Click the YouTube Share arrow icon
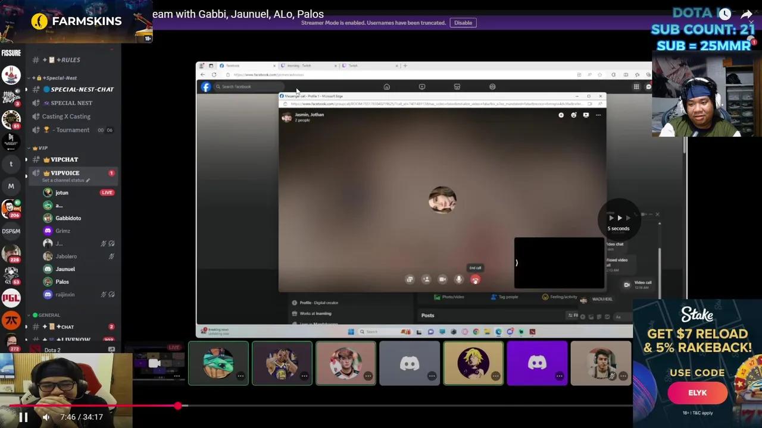 tap(747, 14)
